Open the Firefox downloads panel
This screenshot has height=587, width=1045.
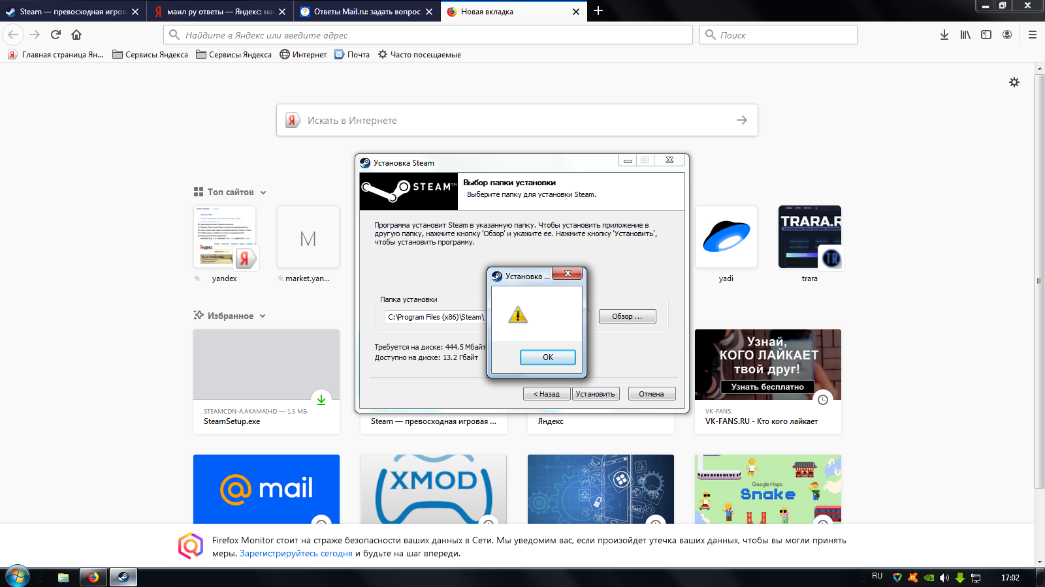tap(944, 35)
